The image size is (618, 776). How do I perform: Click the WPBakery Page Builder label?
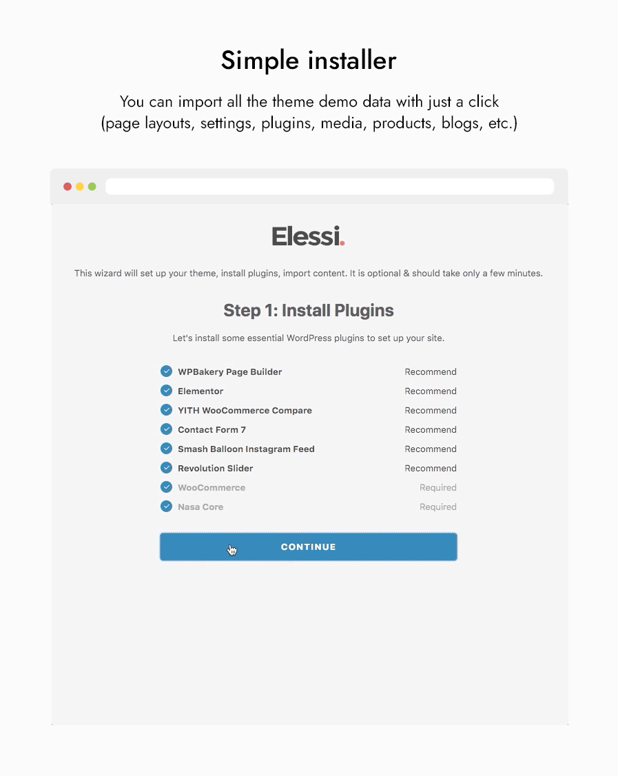pos(229,372)
